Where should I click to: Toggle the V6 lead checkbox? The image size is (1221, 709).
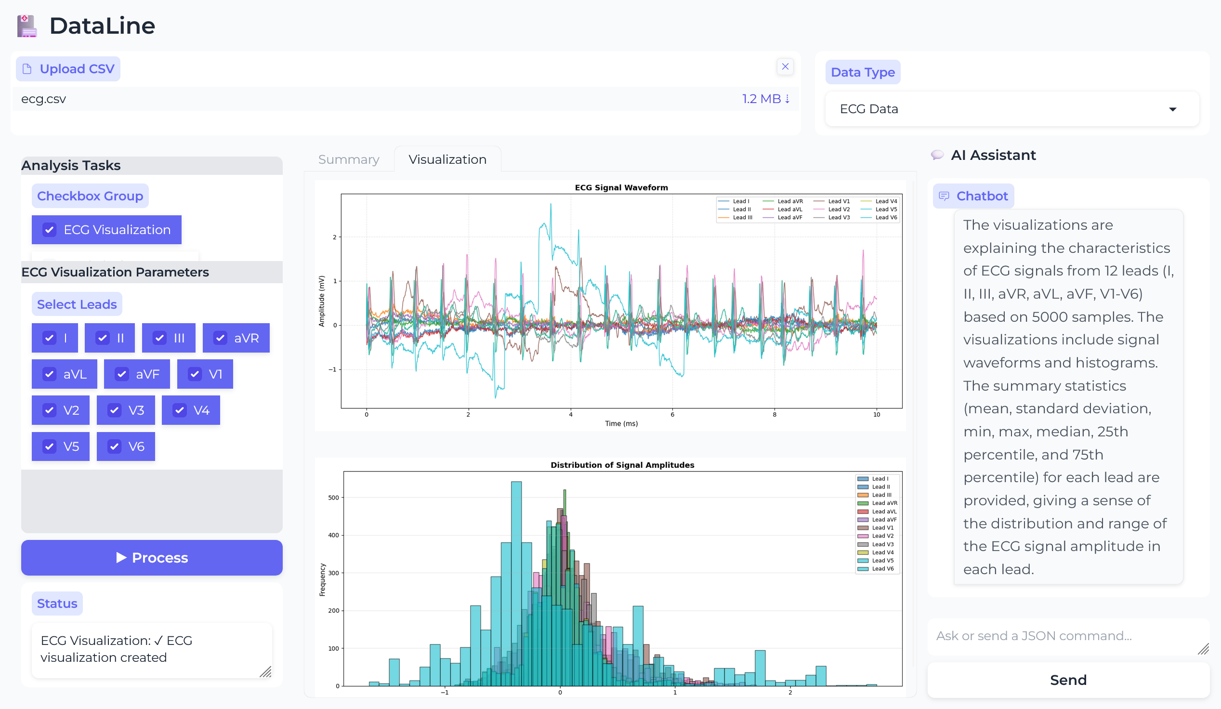(x=114, y=446)
